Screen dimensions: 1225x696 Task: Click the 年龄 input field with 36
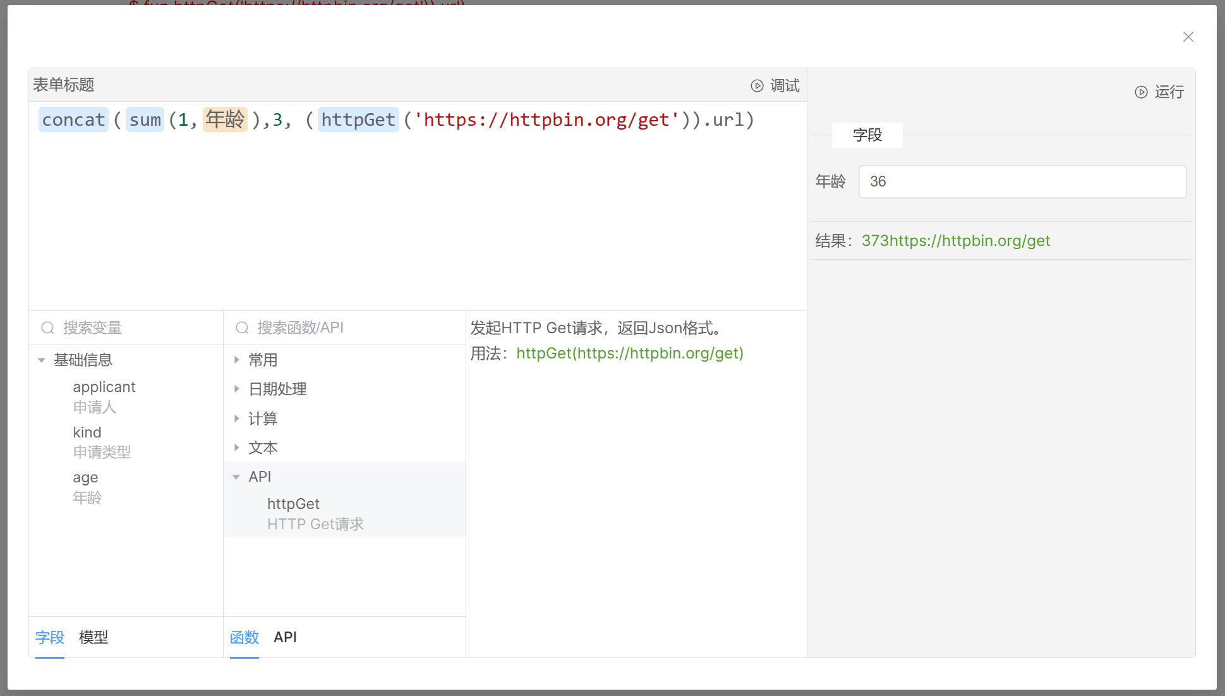click(x=1022, y=182)
